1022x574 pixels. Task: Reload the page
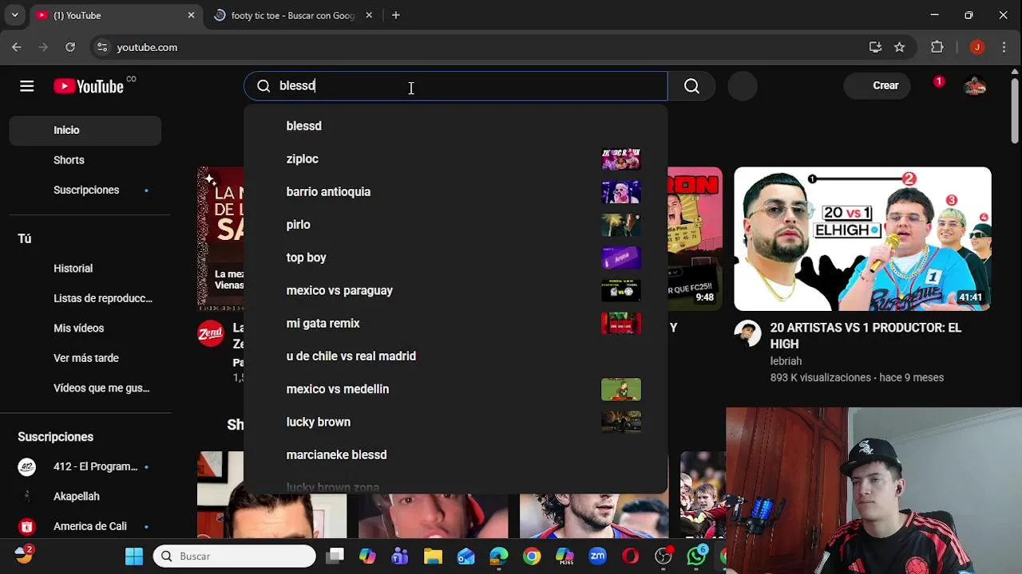pos(70,47)
